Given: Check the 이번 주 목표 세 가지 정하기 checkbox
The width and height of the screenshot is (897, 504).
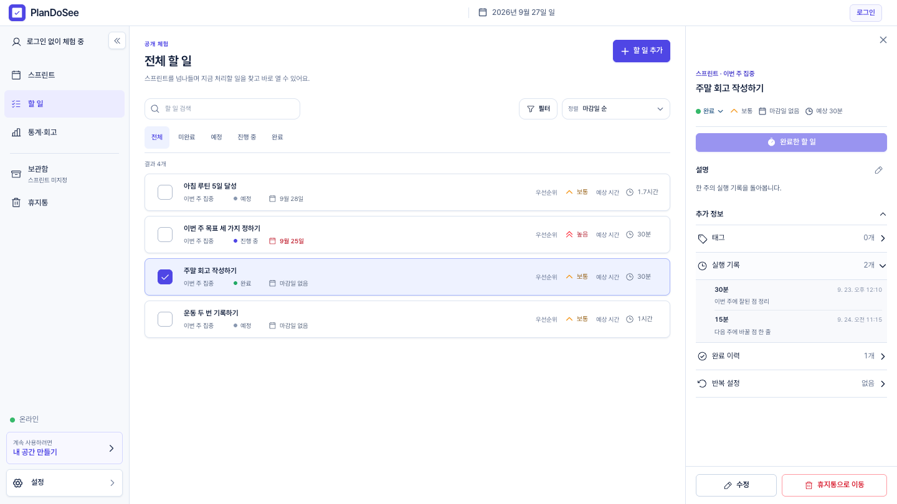Looking at the screenshot, I should [x=165, y=235].
